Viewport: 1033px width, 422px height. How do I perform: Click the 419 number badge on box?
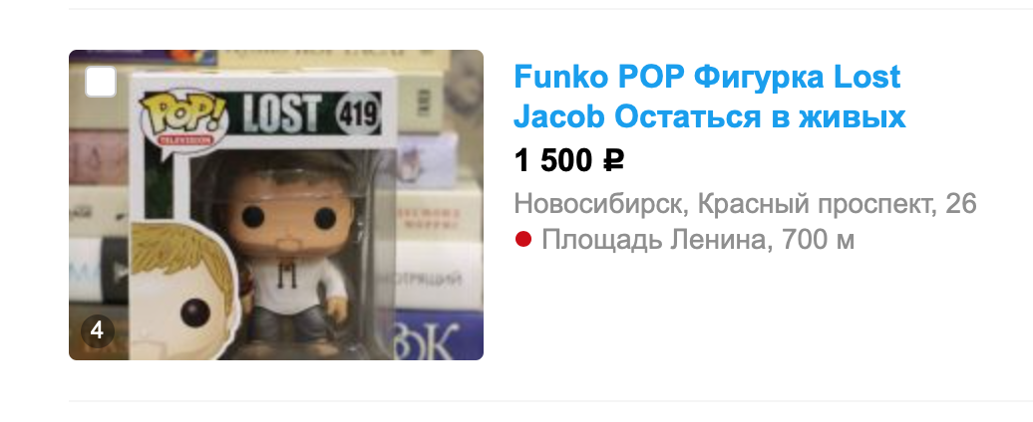(x=358, y=114)
